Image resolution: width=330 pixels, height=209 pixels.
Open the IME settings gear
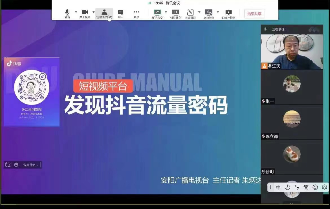pos(324,187)
